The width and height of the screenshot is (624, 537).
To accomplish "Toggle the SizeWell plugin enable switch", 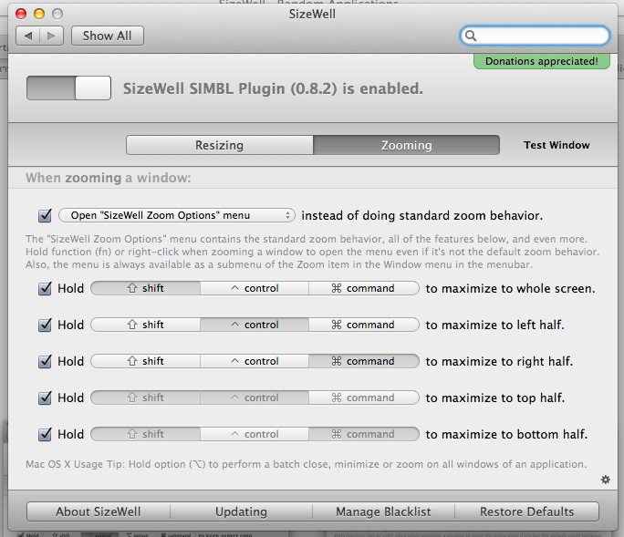I will (68, 88).
